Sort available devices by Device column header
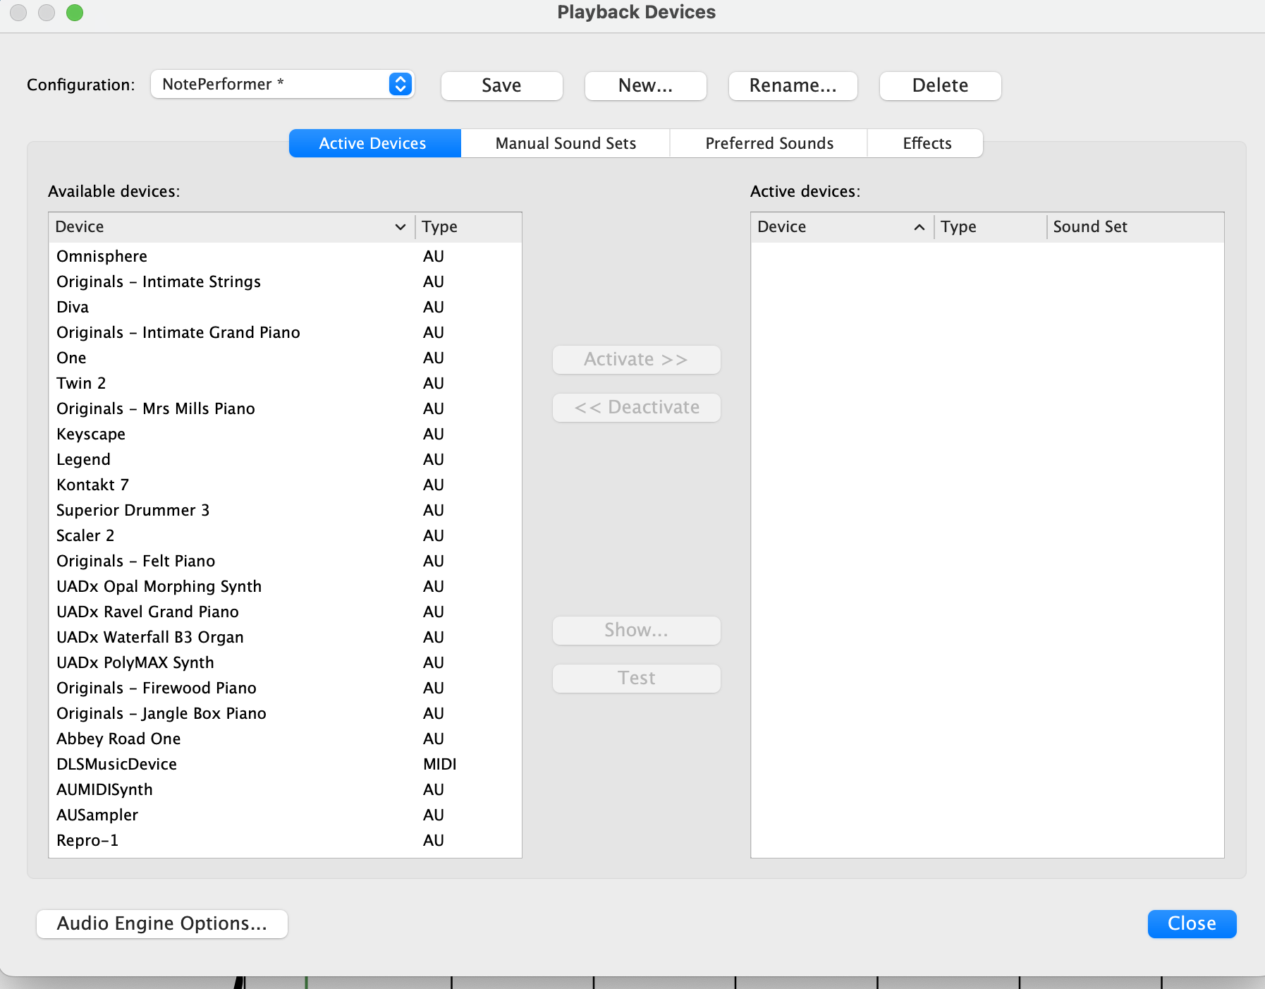 [x=231, y=227]
